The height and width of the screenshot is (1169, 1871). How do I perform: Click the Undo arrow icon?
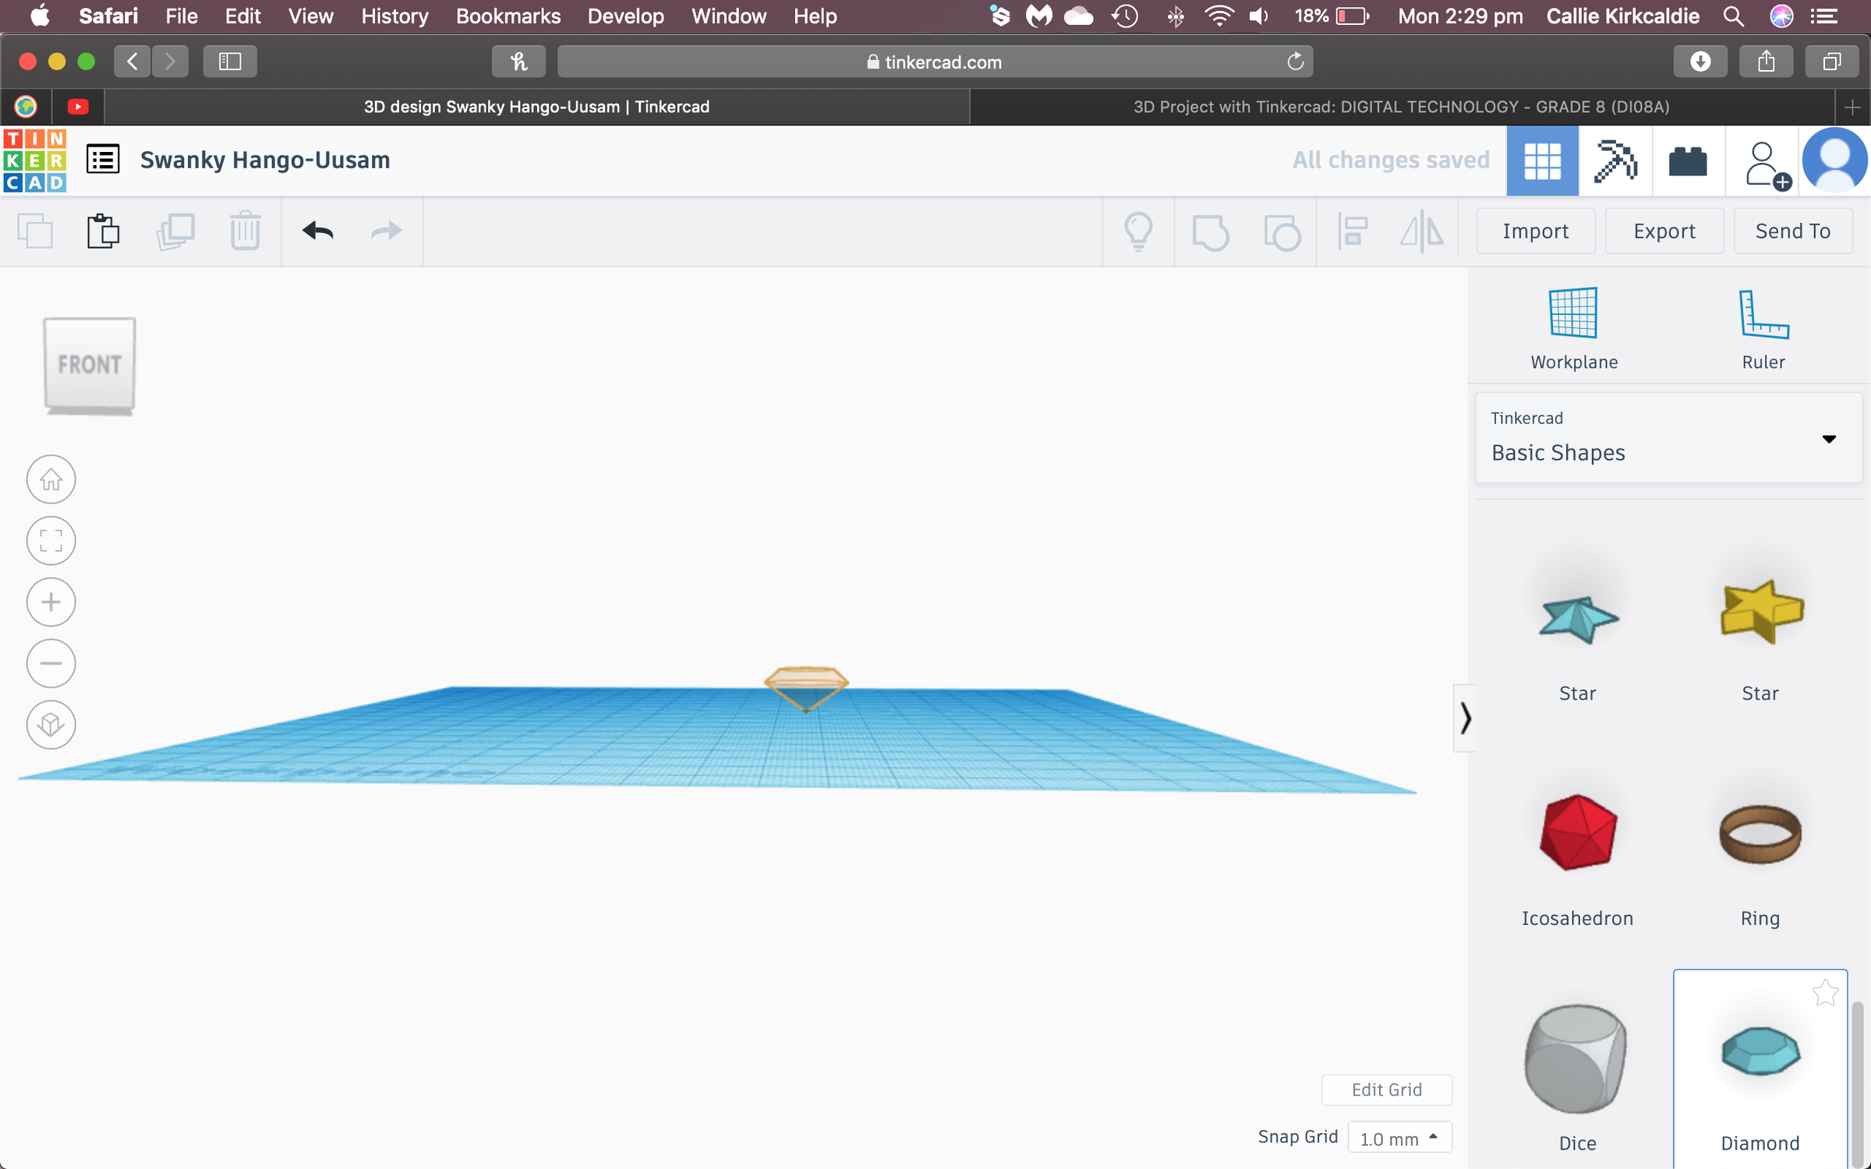point(318,231)
